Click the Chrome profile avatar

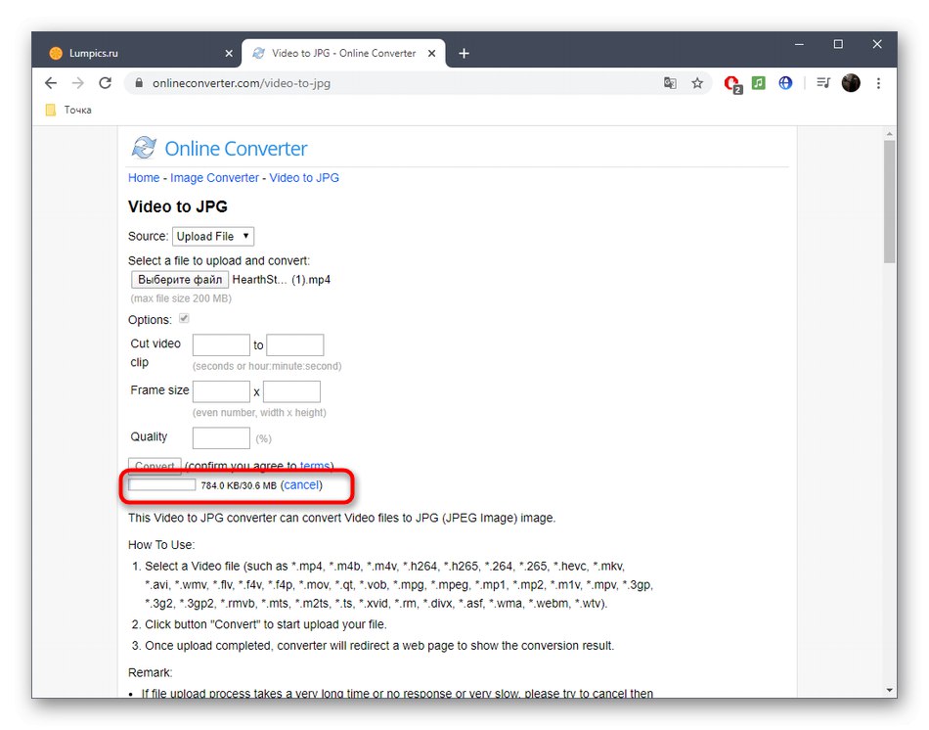[850, 83]
